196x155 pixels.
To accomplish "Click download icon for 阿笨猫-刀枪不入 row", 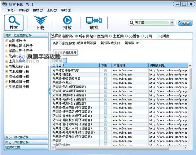I will click(x=106, y=128).
